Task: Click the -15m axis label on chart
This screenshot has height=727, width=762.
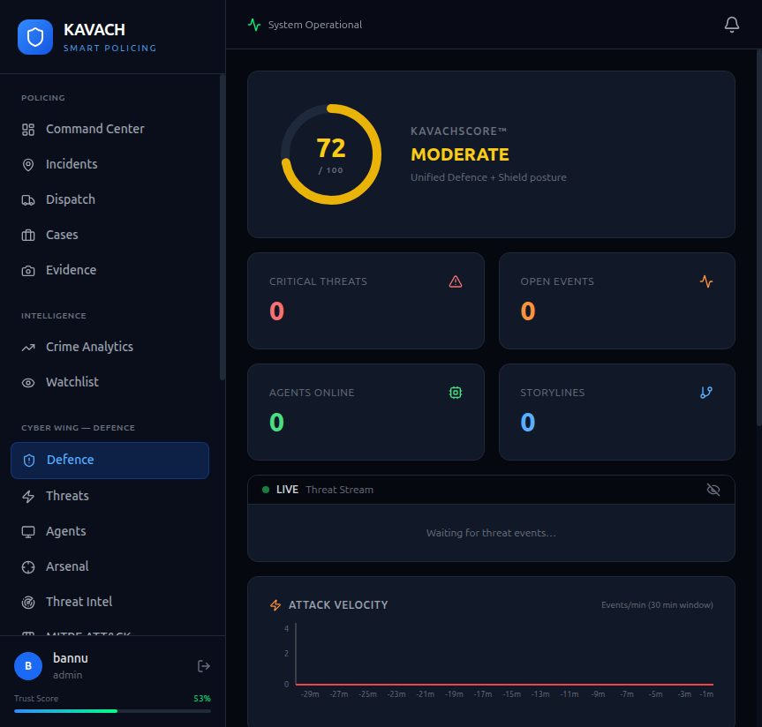Action: click(512, 694)
